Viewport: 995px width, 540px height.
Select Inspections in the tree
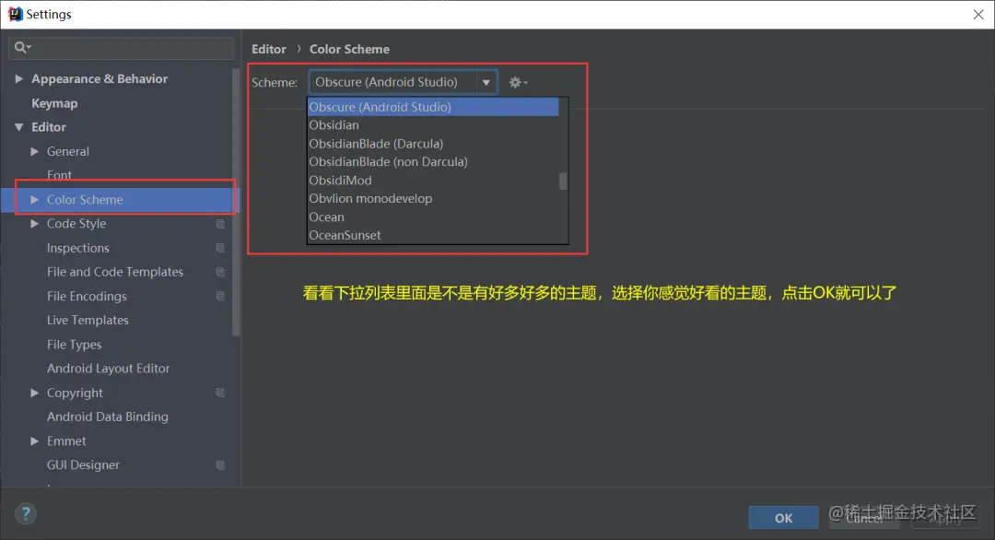coord(78,248)
